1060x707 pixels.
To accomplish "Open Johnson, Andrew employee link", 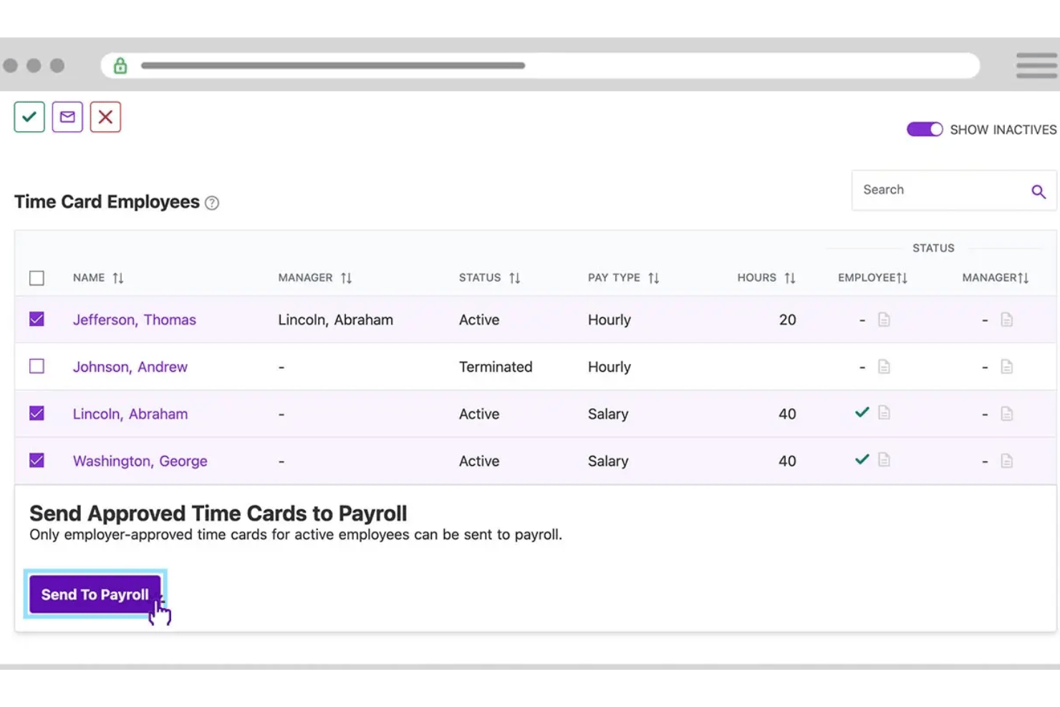I will 130,367.
